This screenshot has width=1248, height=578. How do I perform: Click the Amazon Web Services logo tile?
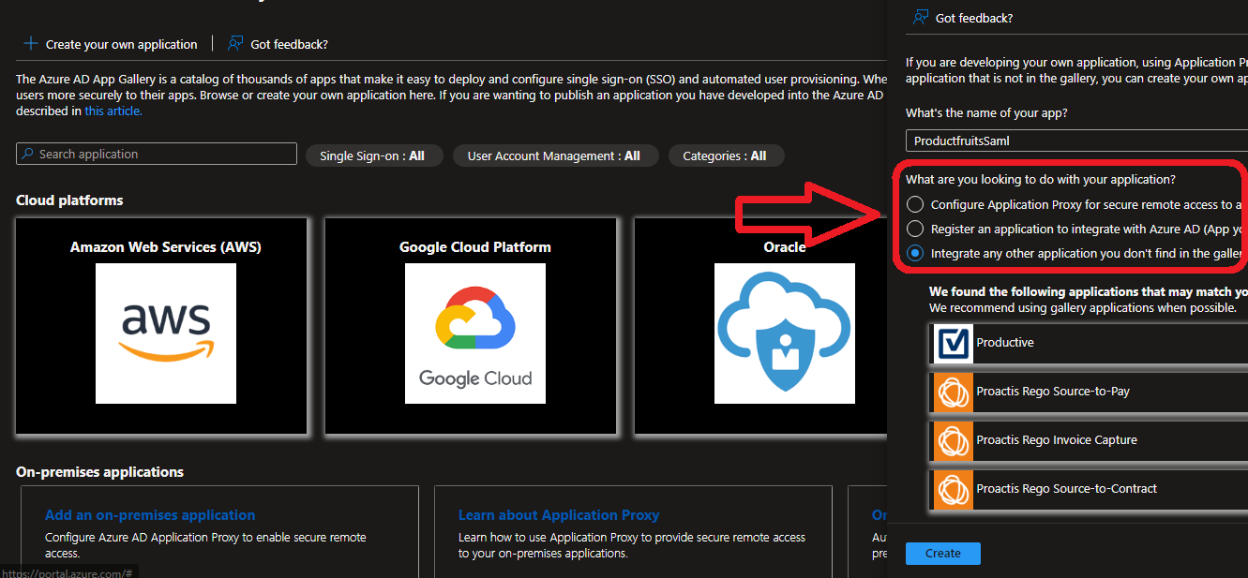click(165, 334)
